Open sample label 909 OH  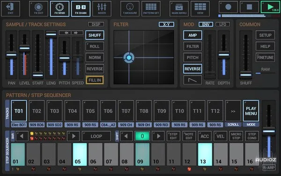[x=144, y=125]
